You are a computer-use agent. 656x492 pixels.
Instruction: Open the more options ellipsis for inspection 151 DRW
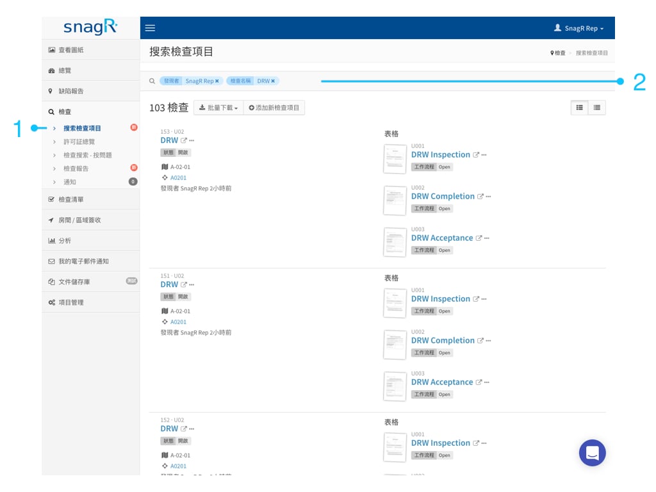[x=192, y=284]
